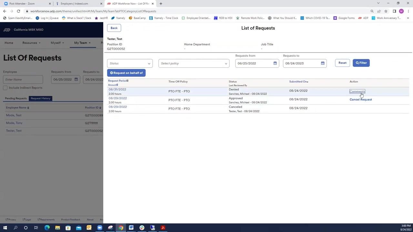Open Adobe Acrobat from the taskbar
This screenshot has width=413, height=232.
point(163,228)
